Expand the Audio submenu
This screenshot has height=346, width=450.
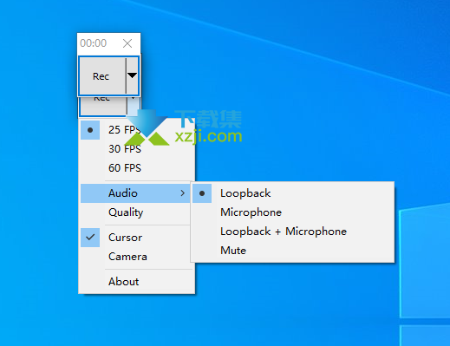point(135,193)
